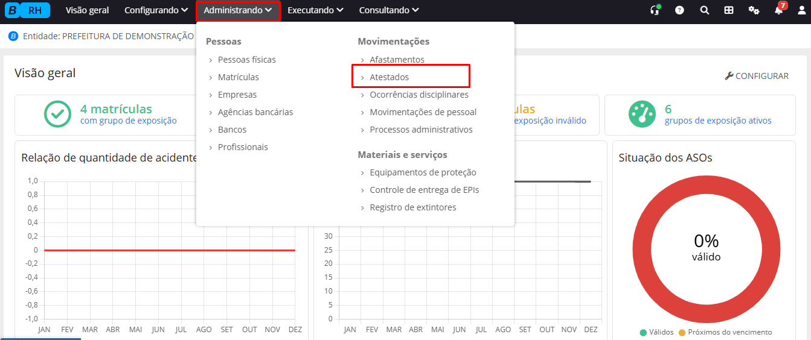
Task: Open the apps grid icon
Action: 729,10
